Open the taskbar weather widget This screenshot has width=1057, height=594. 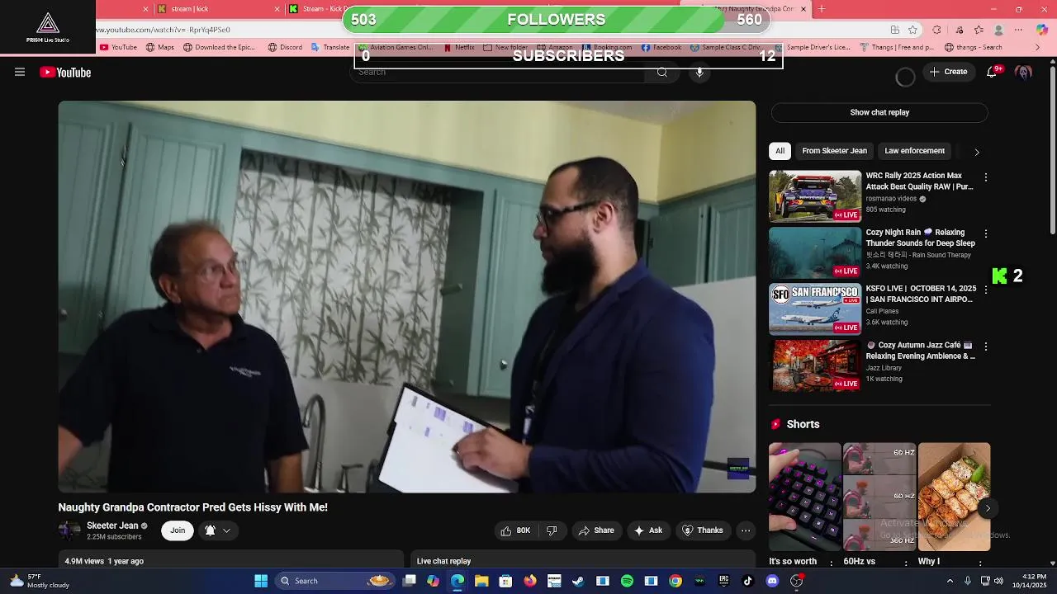39,581
